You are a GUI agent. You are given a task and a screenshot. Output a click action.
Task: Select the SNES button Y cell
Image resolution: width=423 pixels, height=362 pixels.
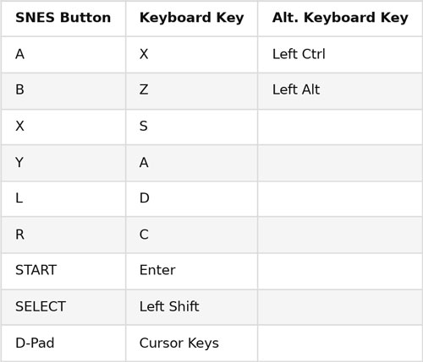pos(19,163)
